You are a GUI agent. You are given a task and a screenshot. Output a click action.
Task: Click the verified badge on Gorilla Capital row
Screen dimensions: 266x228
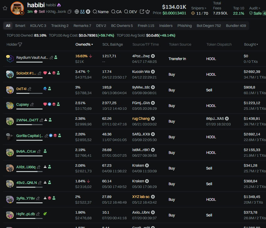click(x=51, y=135)
